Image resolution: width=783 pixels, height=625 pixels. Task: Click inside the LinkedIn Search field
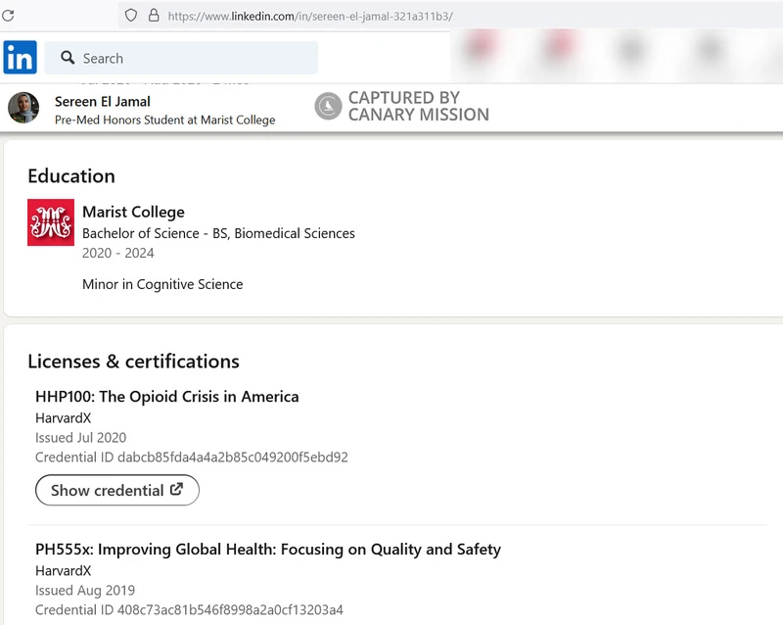[196, 58]
